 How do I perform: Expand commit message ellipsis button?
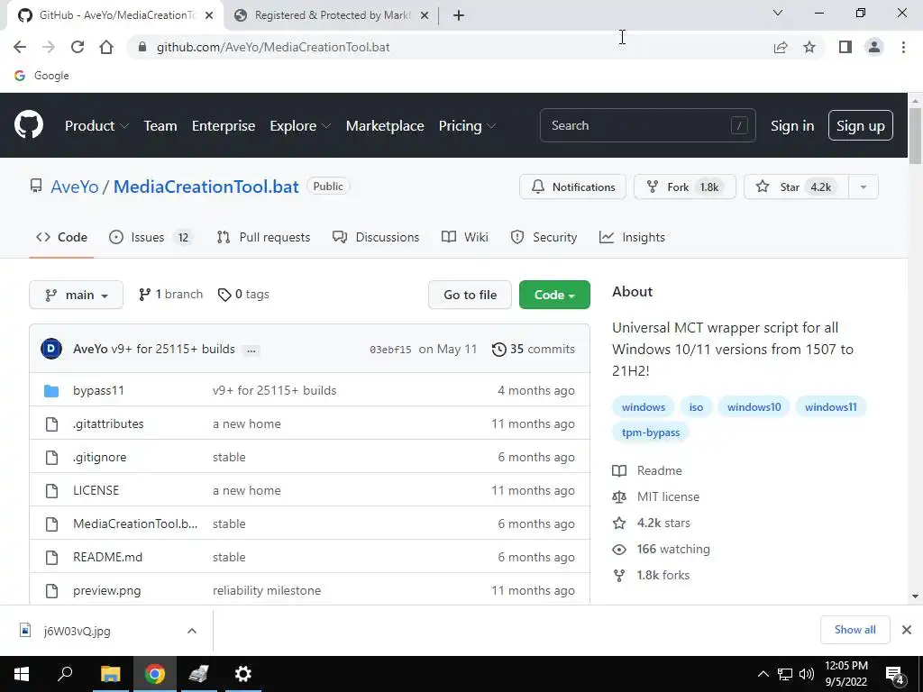pyautogui.click(x=251, y=350)
